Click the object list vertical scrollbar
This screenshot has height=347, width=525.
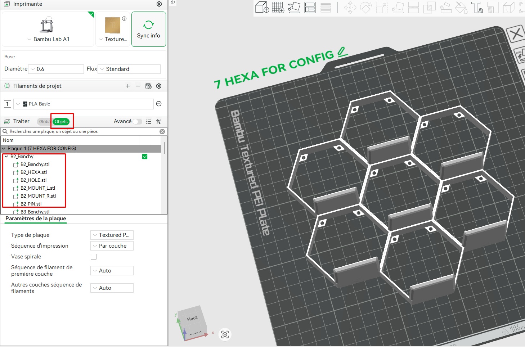(x=164, y=148)
